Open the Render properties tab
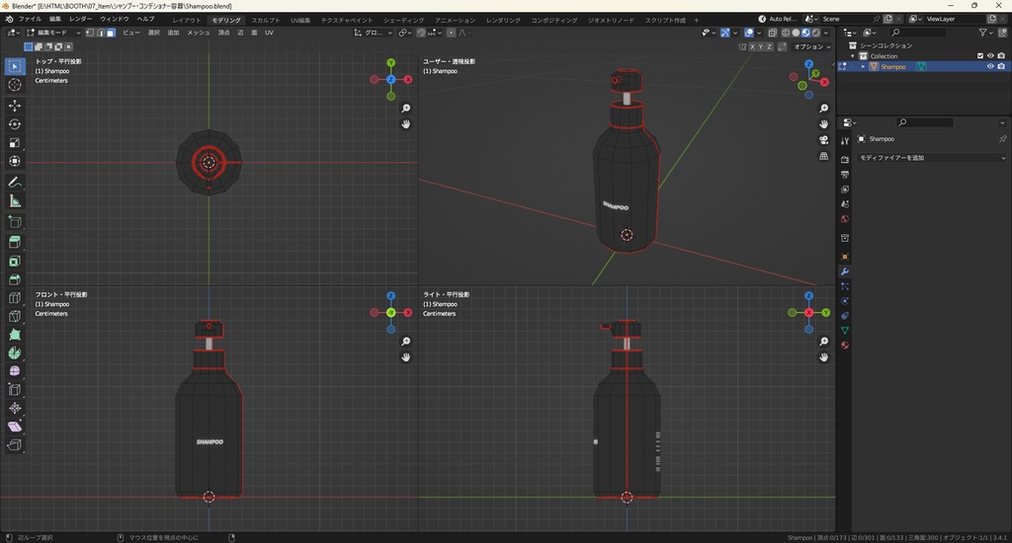This screenshot has height=543, width=1012. coord(845,159)
